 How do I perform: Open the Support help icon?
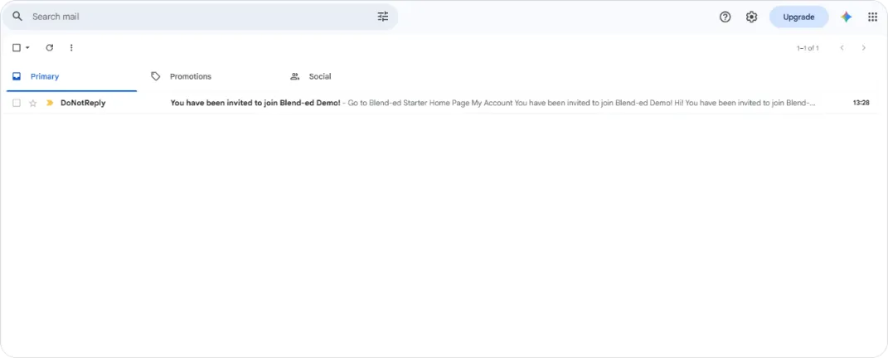(x=725, y=17)
